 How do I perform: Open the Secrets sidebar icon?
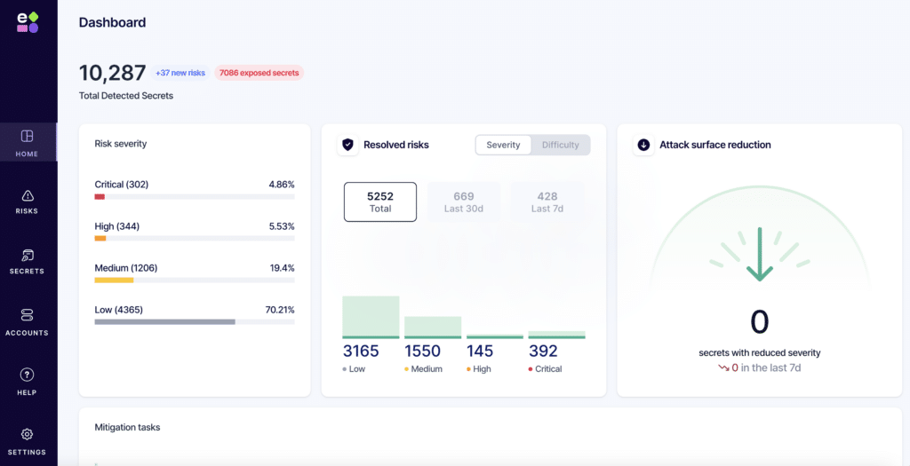click(x=27, y=256)
